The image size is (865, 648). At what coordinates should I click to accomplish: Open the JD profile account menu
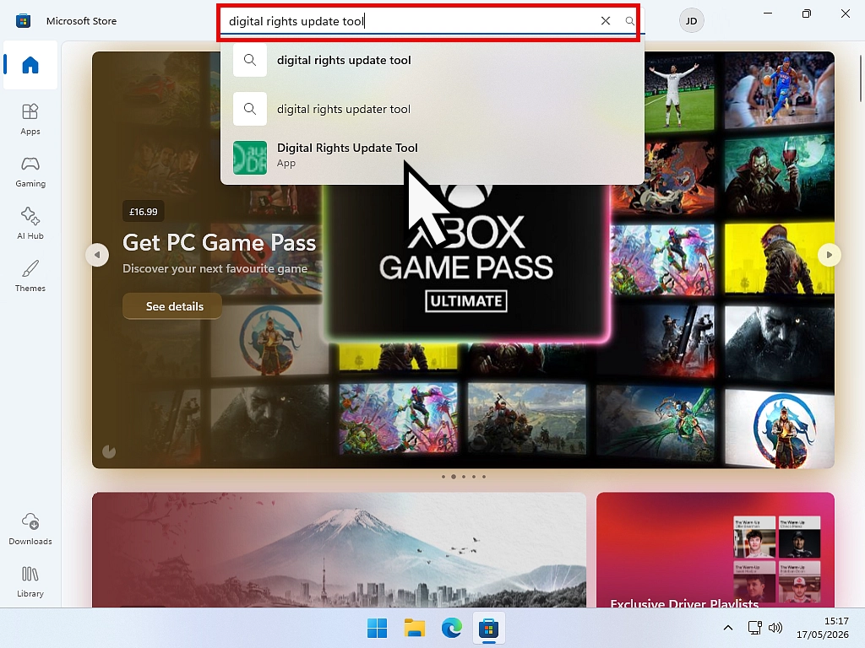click(691, 21)
